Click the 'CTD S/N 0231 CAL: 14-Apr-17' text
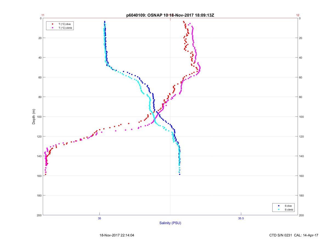Screen dimensions: 329x242 (x=294, y=235)
